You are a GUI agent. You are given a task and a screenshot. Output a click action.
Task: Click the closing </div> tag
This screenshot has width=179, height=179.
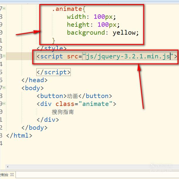pos(48,120)
